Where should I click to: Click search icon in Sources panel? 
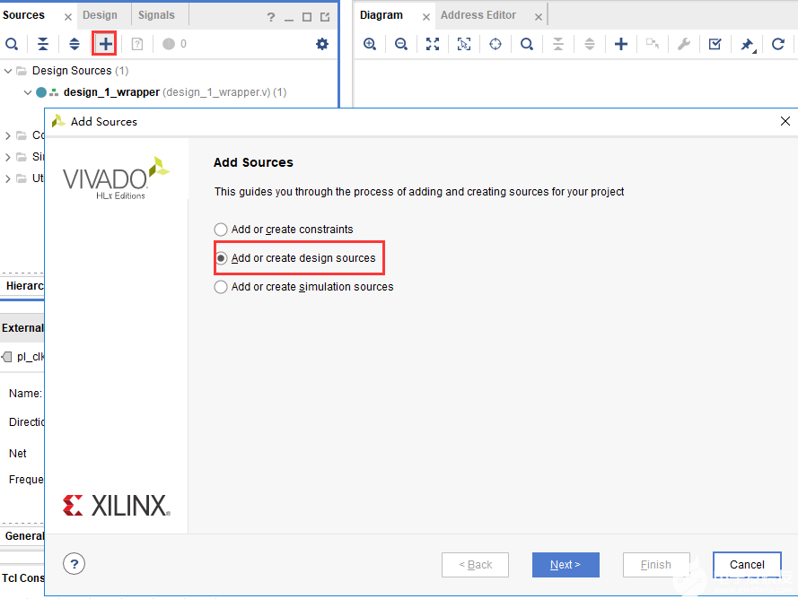coord(12,44)
